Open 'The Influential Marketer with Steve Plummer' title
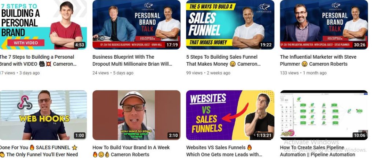This screenshot has height=158, width=375. pyautogui.click(x=318, y=60)
